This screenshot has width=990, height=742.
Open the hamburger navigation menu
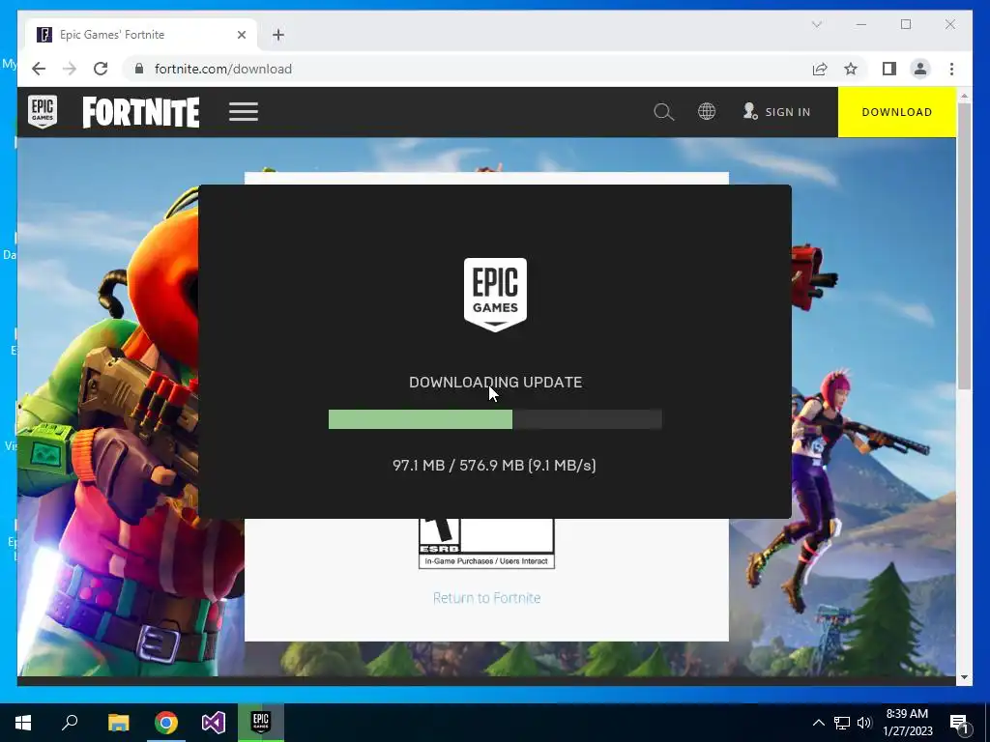tap(243, 112)
